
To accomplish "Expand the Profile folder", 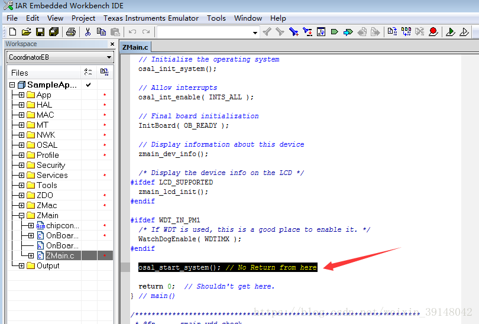I will 21,155.
